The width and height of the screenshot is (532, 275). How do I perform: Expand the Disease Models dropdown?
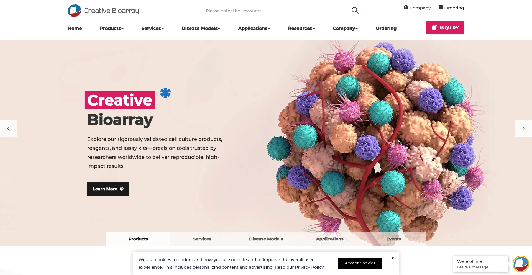point(201,28)
